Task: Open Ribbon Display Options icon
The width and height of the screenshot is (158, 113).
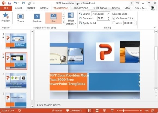Action: 137,3
